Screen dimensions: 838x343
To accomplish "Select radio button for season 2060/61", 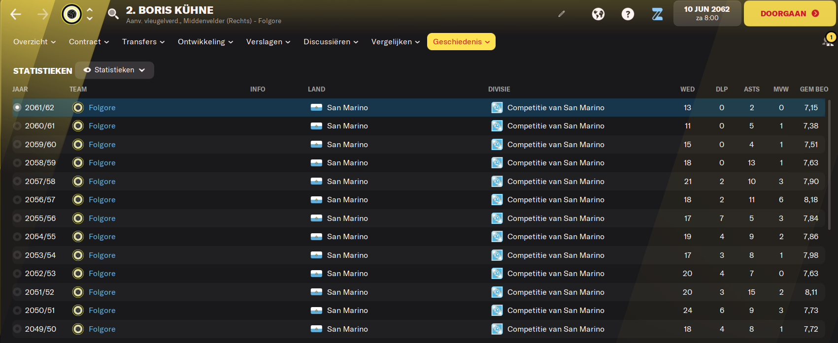I will [x=17, y=126].
